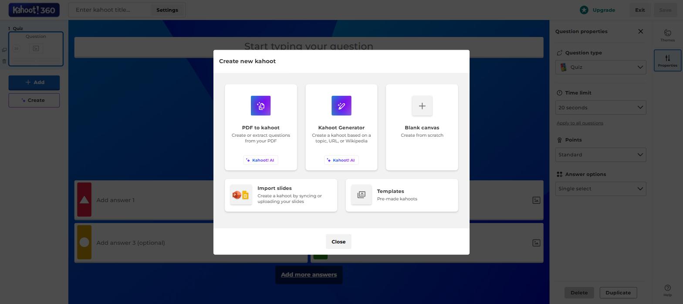Open the Time limit 20 seconds dropdown
The height and width of the screenshot is (304, 683).
(x=600, y=108)
